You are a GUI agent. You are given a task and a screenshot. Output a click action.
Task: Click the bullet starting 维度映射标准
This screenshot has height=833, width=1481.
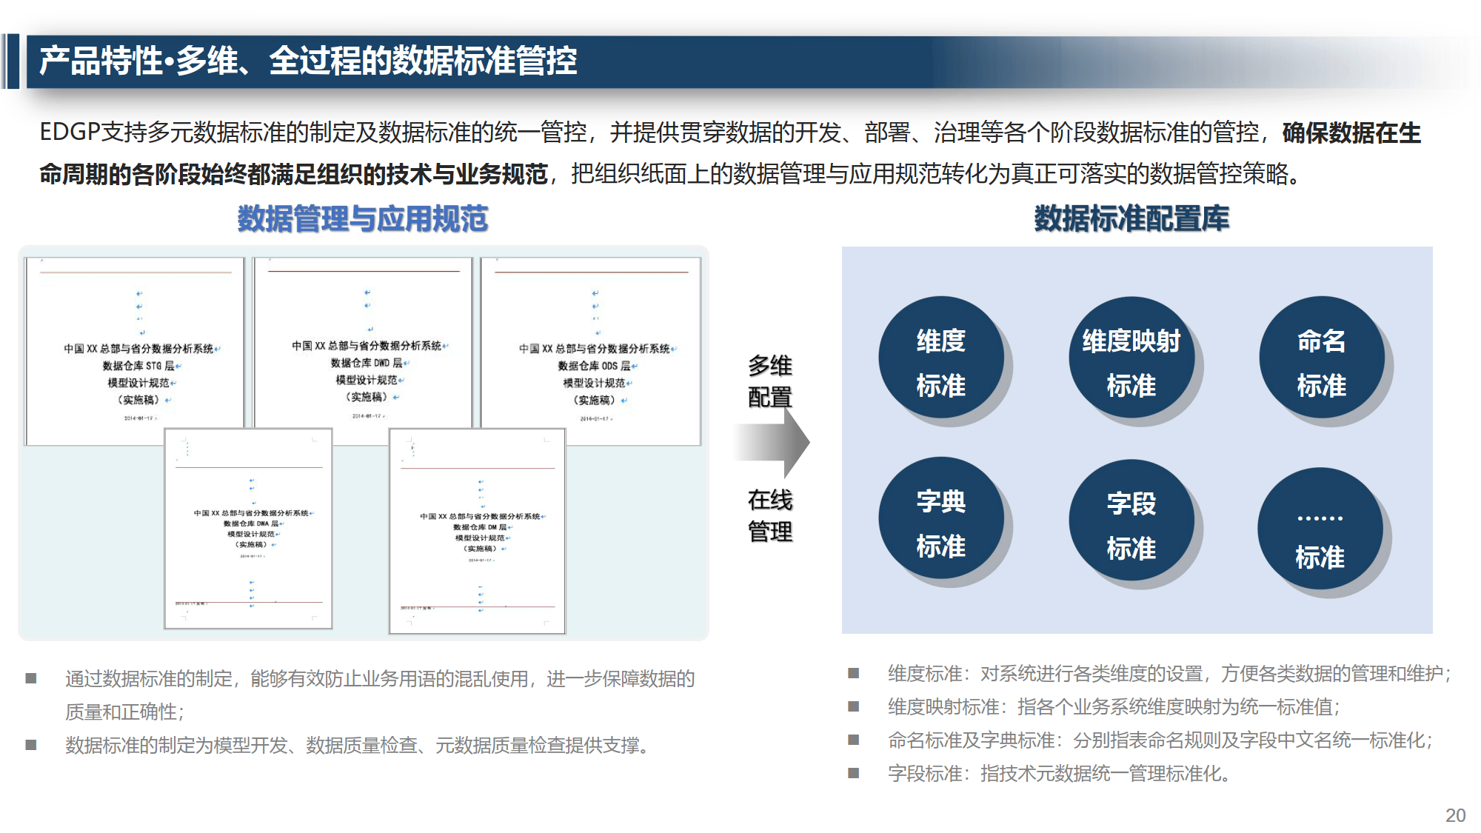(x=1113, y=707)
